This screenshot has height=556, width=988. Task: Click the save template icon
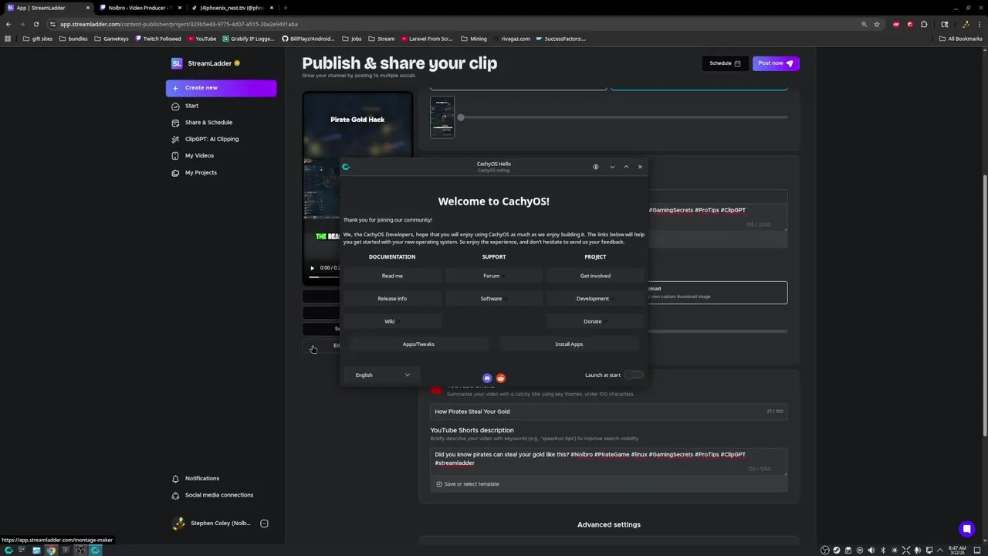tap(439, 484)
